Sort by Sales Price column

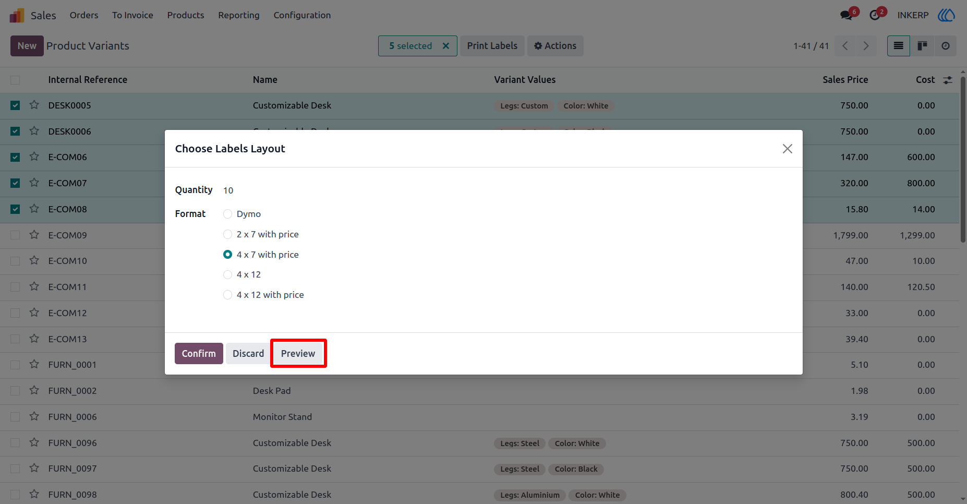(845, 80)
